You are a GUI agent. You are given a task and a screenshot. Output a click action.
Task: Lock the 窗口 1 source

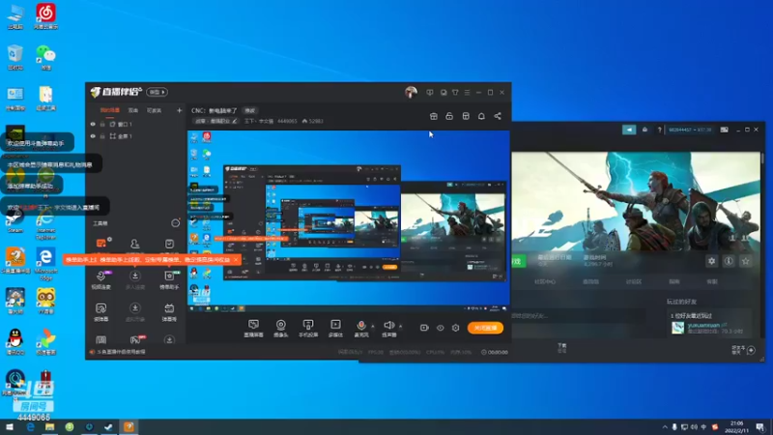[102, 125]
